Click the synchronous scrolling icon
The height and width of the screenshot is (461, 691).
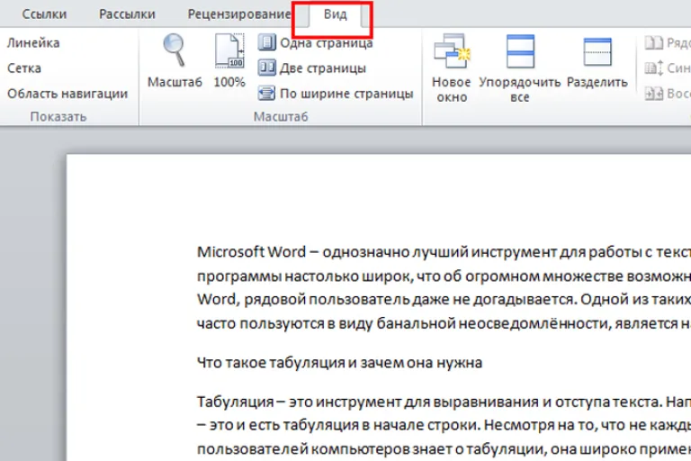[x=654, y=68]
